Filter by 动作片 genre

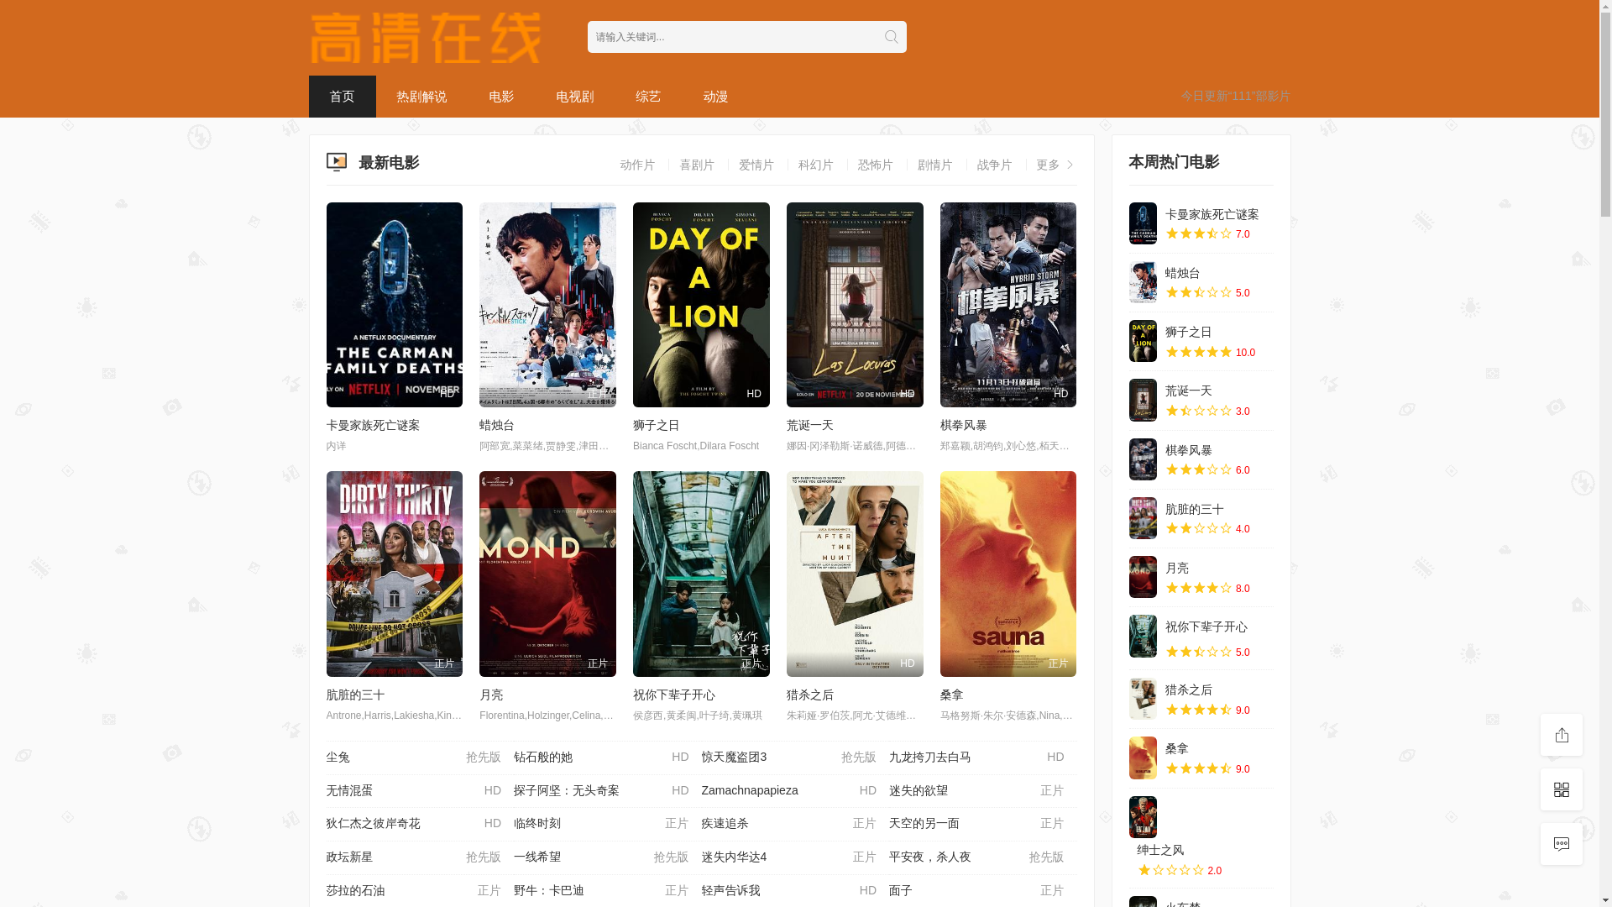pos(637,165)
